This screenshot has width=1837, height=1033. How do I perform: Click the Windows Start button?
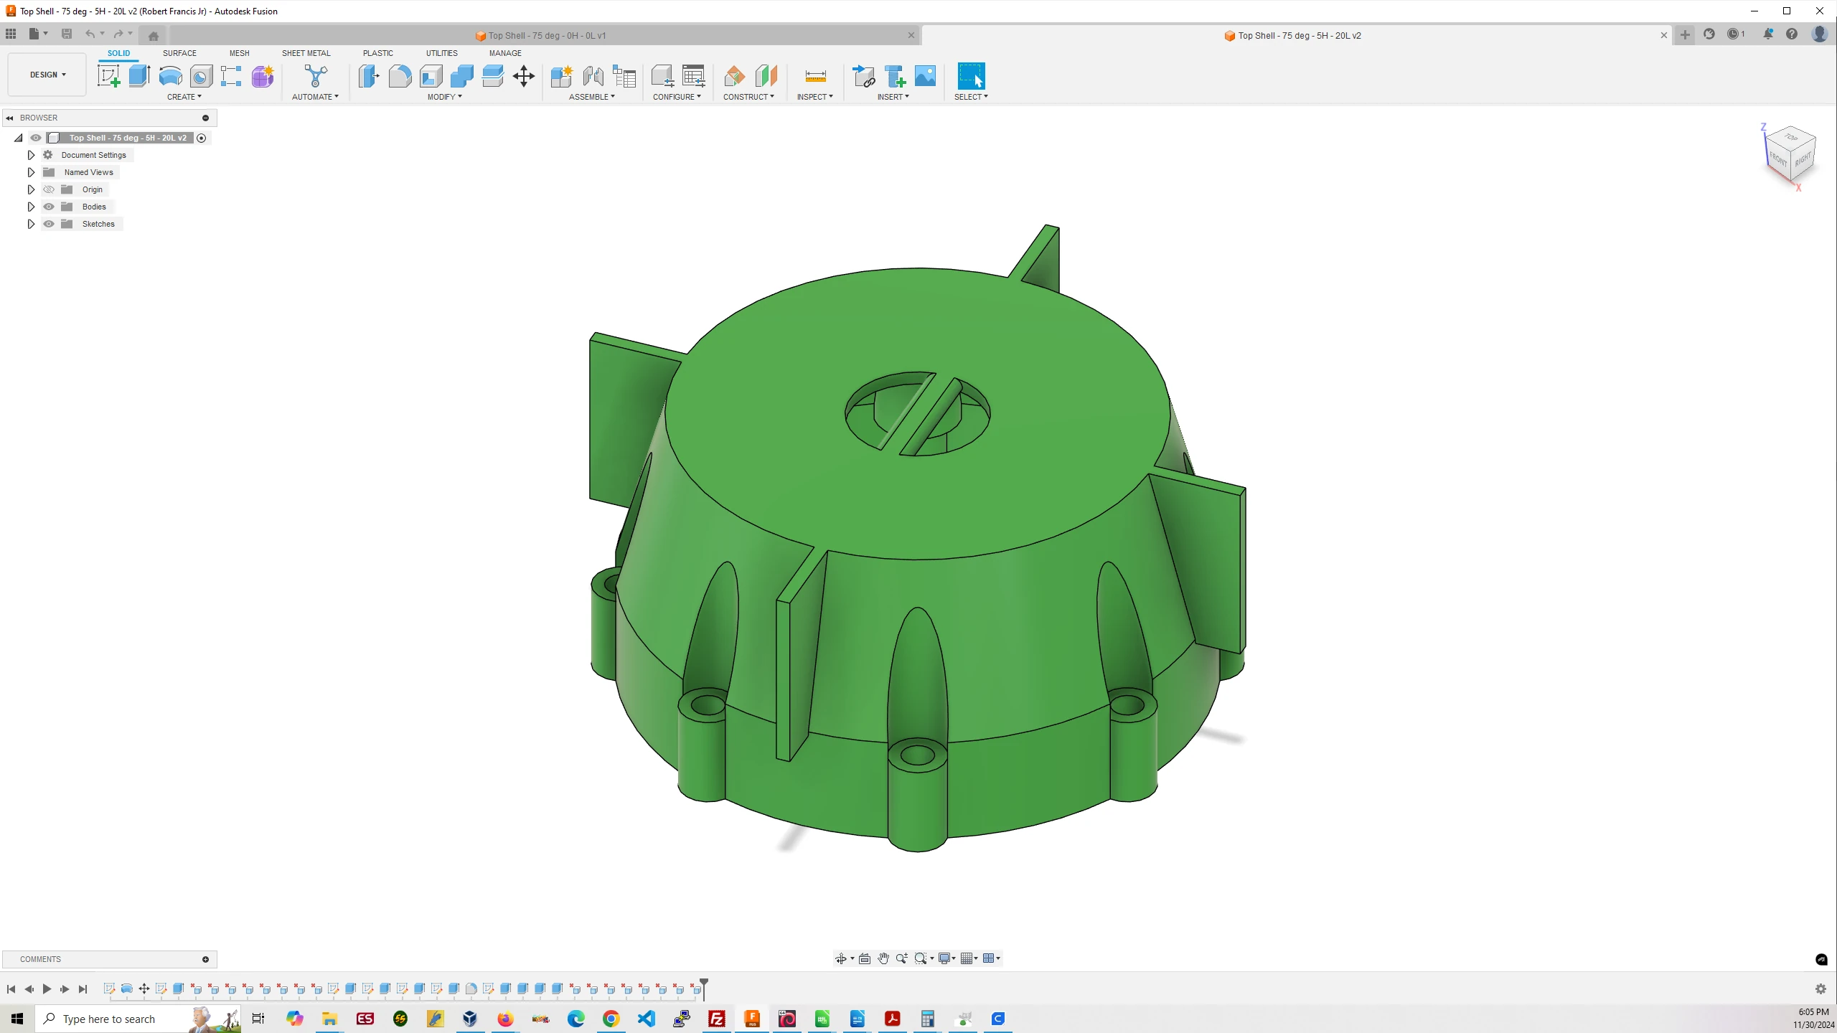tap(17, 1019)
